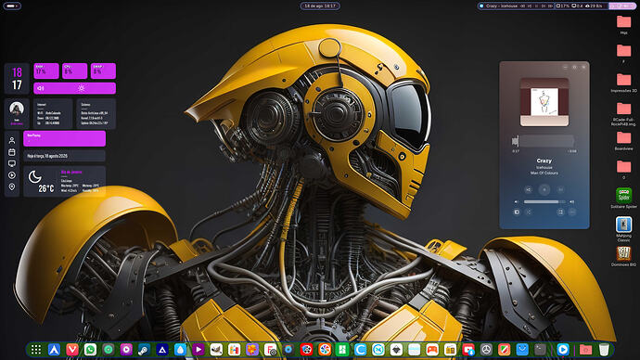640x360 pixels.
Task: Open the Trash in the dock
Action: tap(604, 350)
